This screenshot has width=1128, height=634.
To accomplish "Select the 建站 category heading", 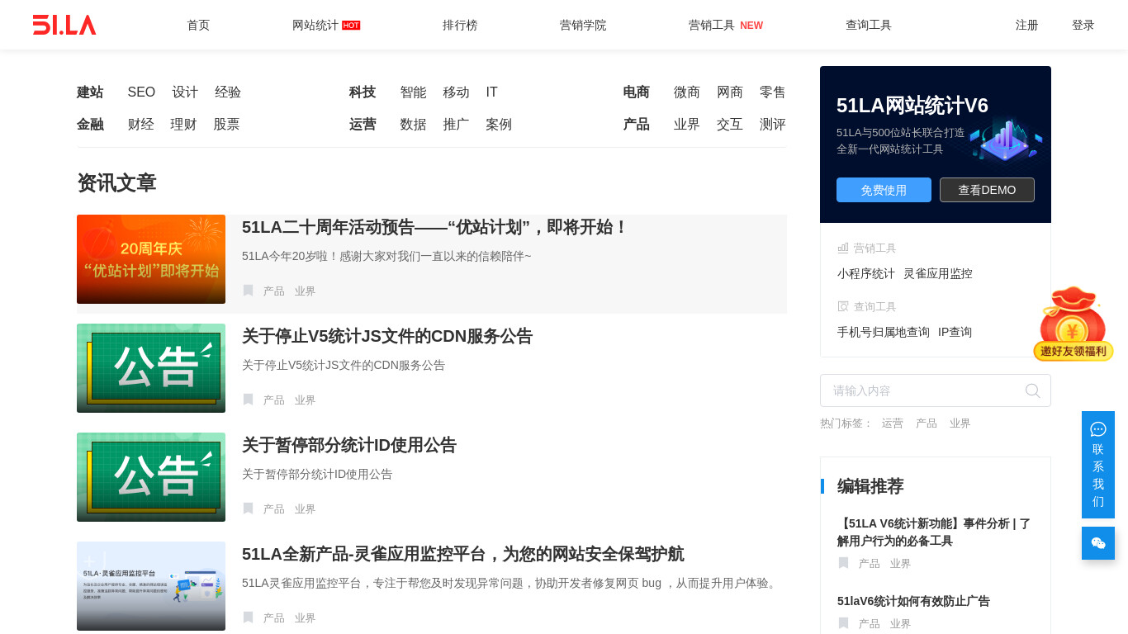I will (90, 92).
